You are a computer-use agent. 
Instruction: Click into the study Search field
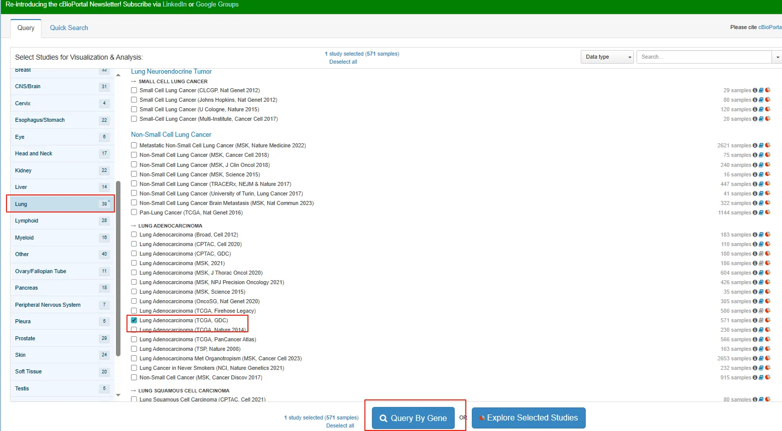click(704, 57)
